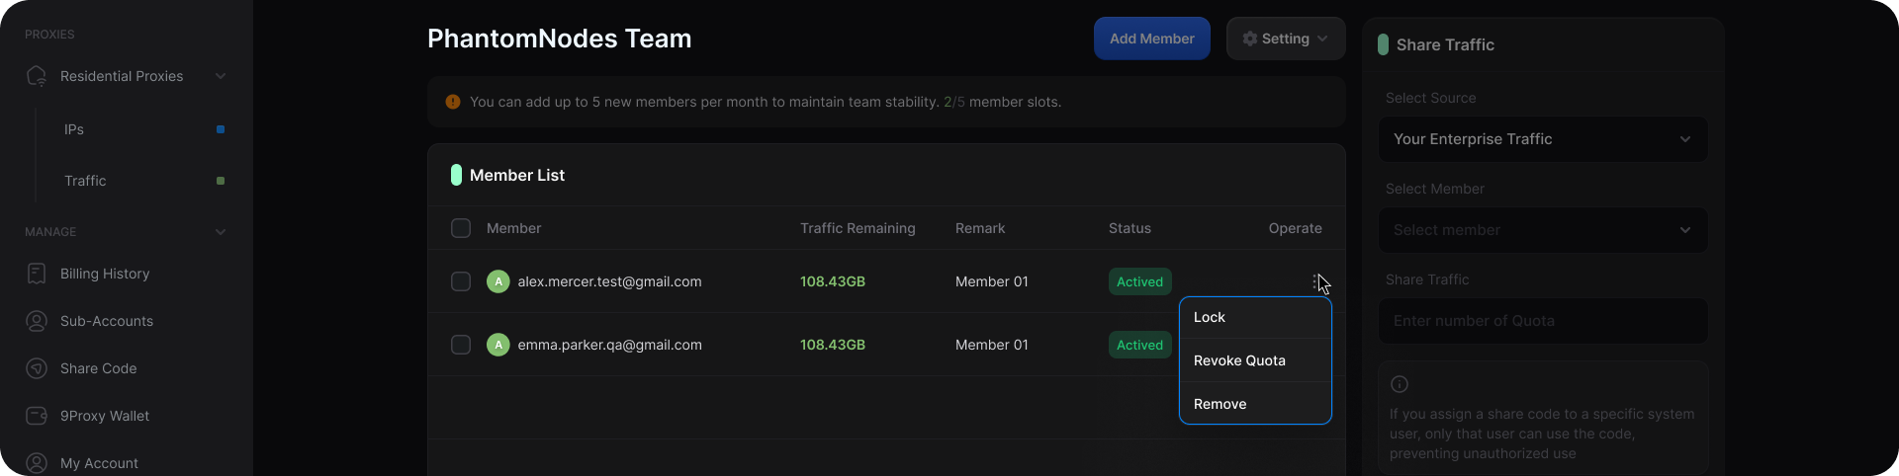Click the My Account profile icon

(x=37, y=463)
